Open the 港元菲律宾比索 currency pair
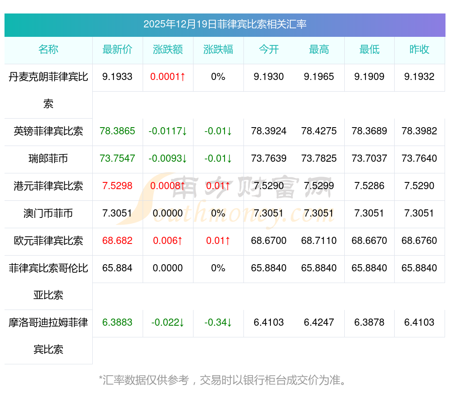The height and width of the screenshot is (394, 450). 48,186
